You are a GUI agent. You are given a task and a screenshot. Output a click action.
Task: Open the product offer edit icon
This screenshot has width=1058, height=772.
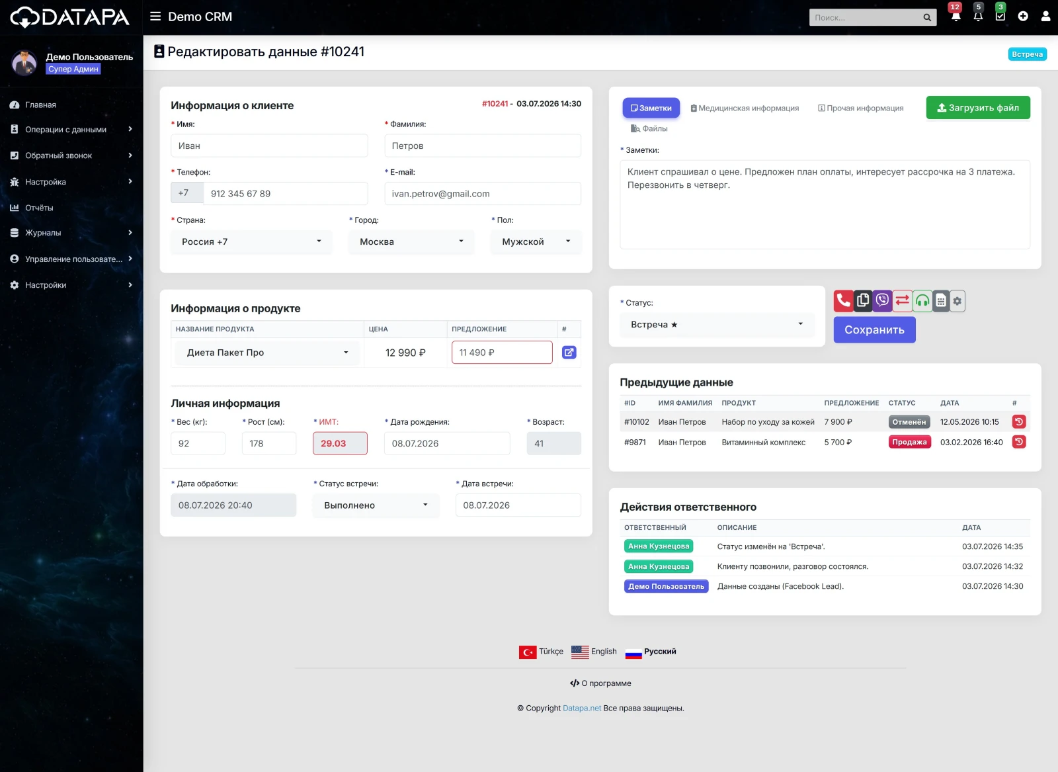point(569,353)
